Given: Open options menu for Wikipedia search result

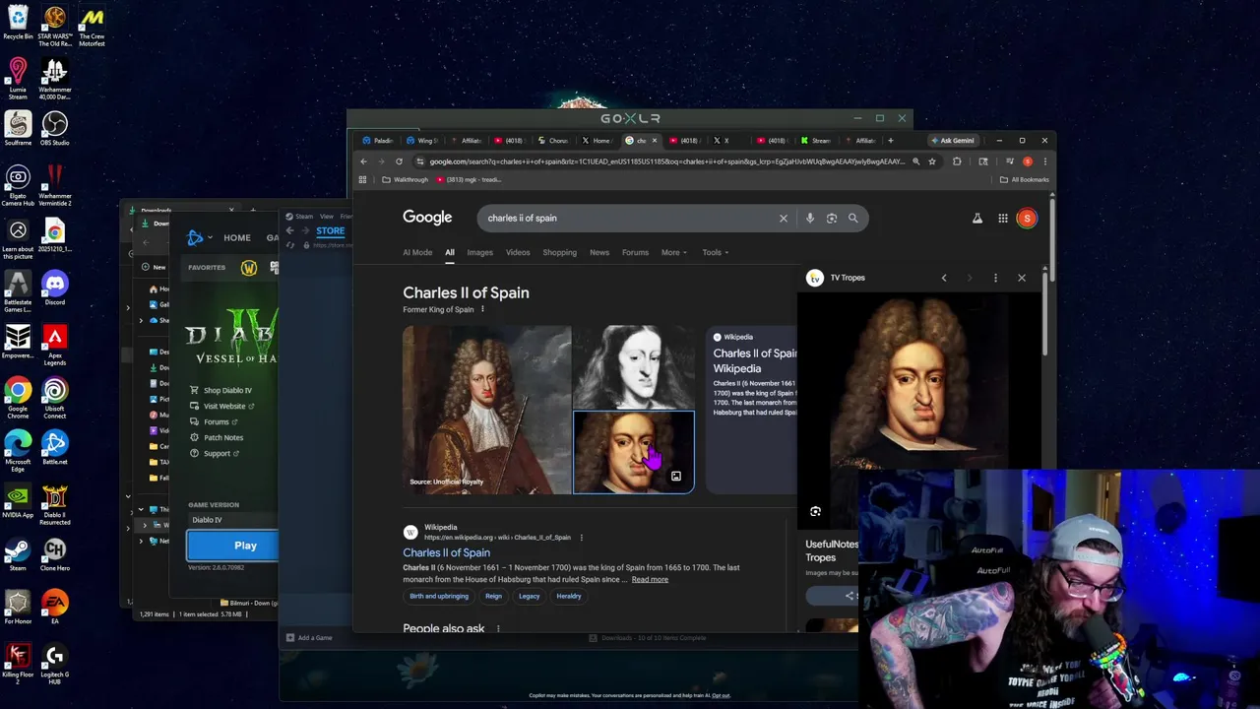Looking at the screenshot, I should (x=581, y=538).
